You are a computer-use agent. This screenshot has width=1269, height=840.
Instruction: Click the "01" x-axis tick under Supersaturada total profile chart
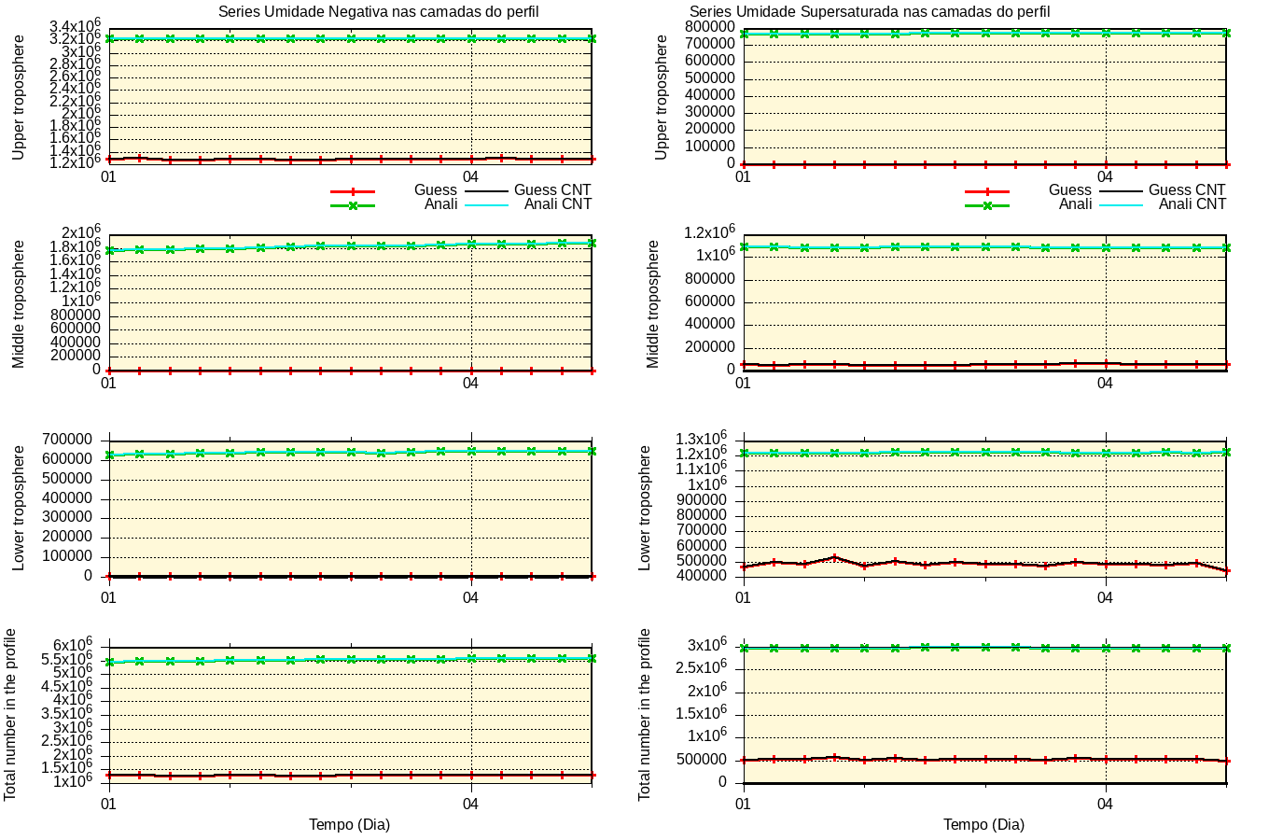[743, 803]
